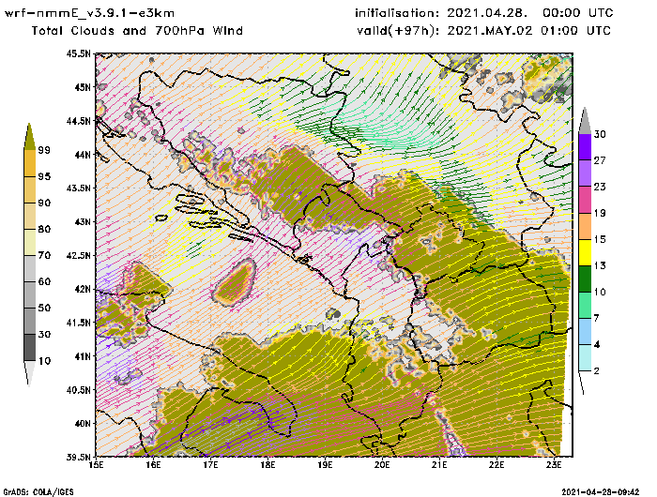Click the valid(+97h) time line
Viewport: 657px width, 497px height.
(x=484, y=31)
